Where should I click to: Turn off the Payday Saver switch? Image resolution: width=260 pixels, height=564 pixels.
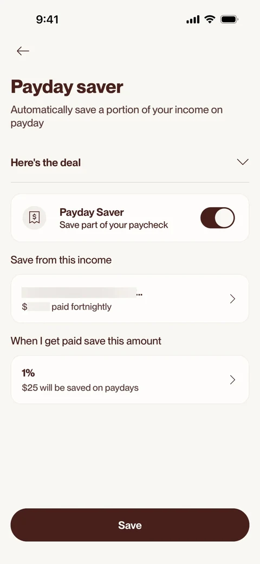[x=218, y=217]
